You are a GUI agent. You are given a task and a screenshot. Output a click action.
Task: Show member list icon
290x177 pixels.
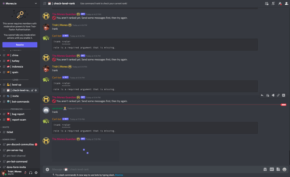pyautogui.click(x=286, y=4)
